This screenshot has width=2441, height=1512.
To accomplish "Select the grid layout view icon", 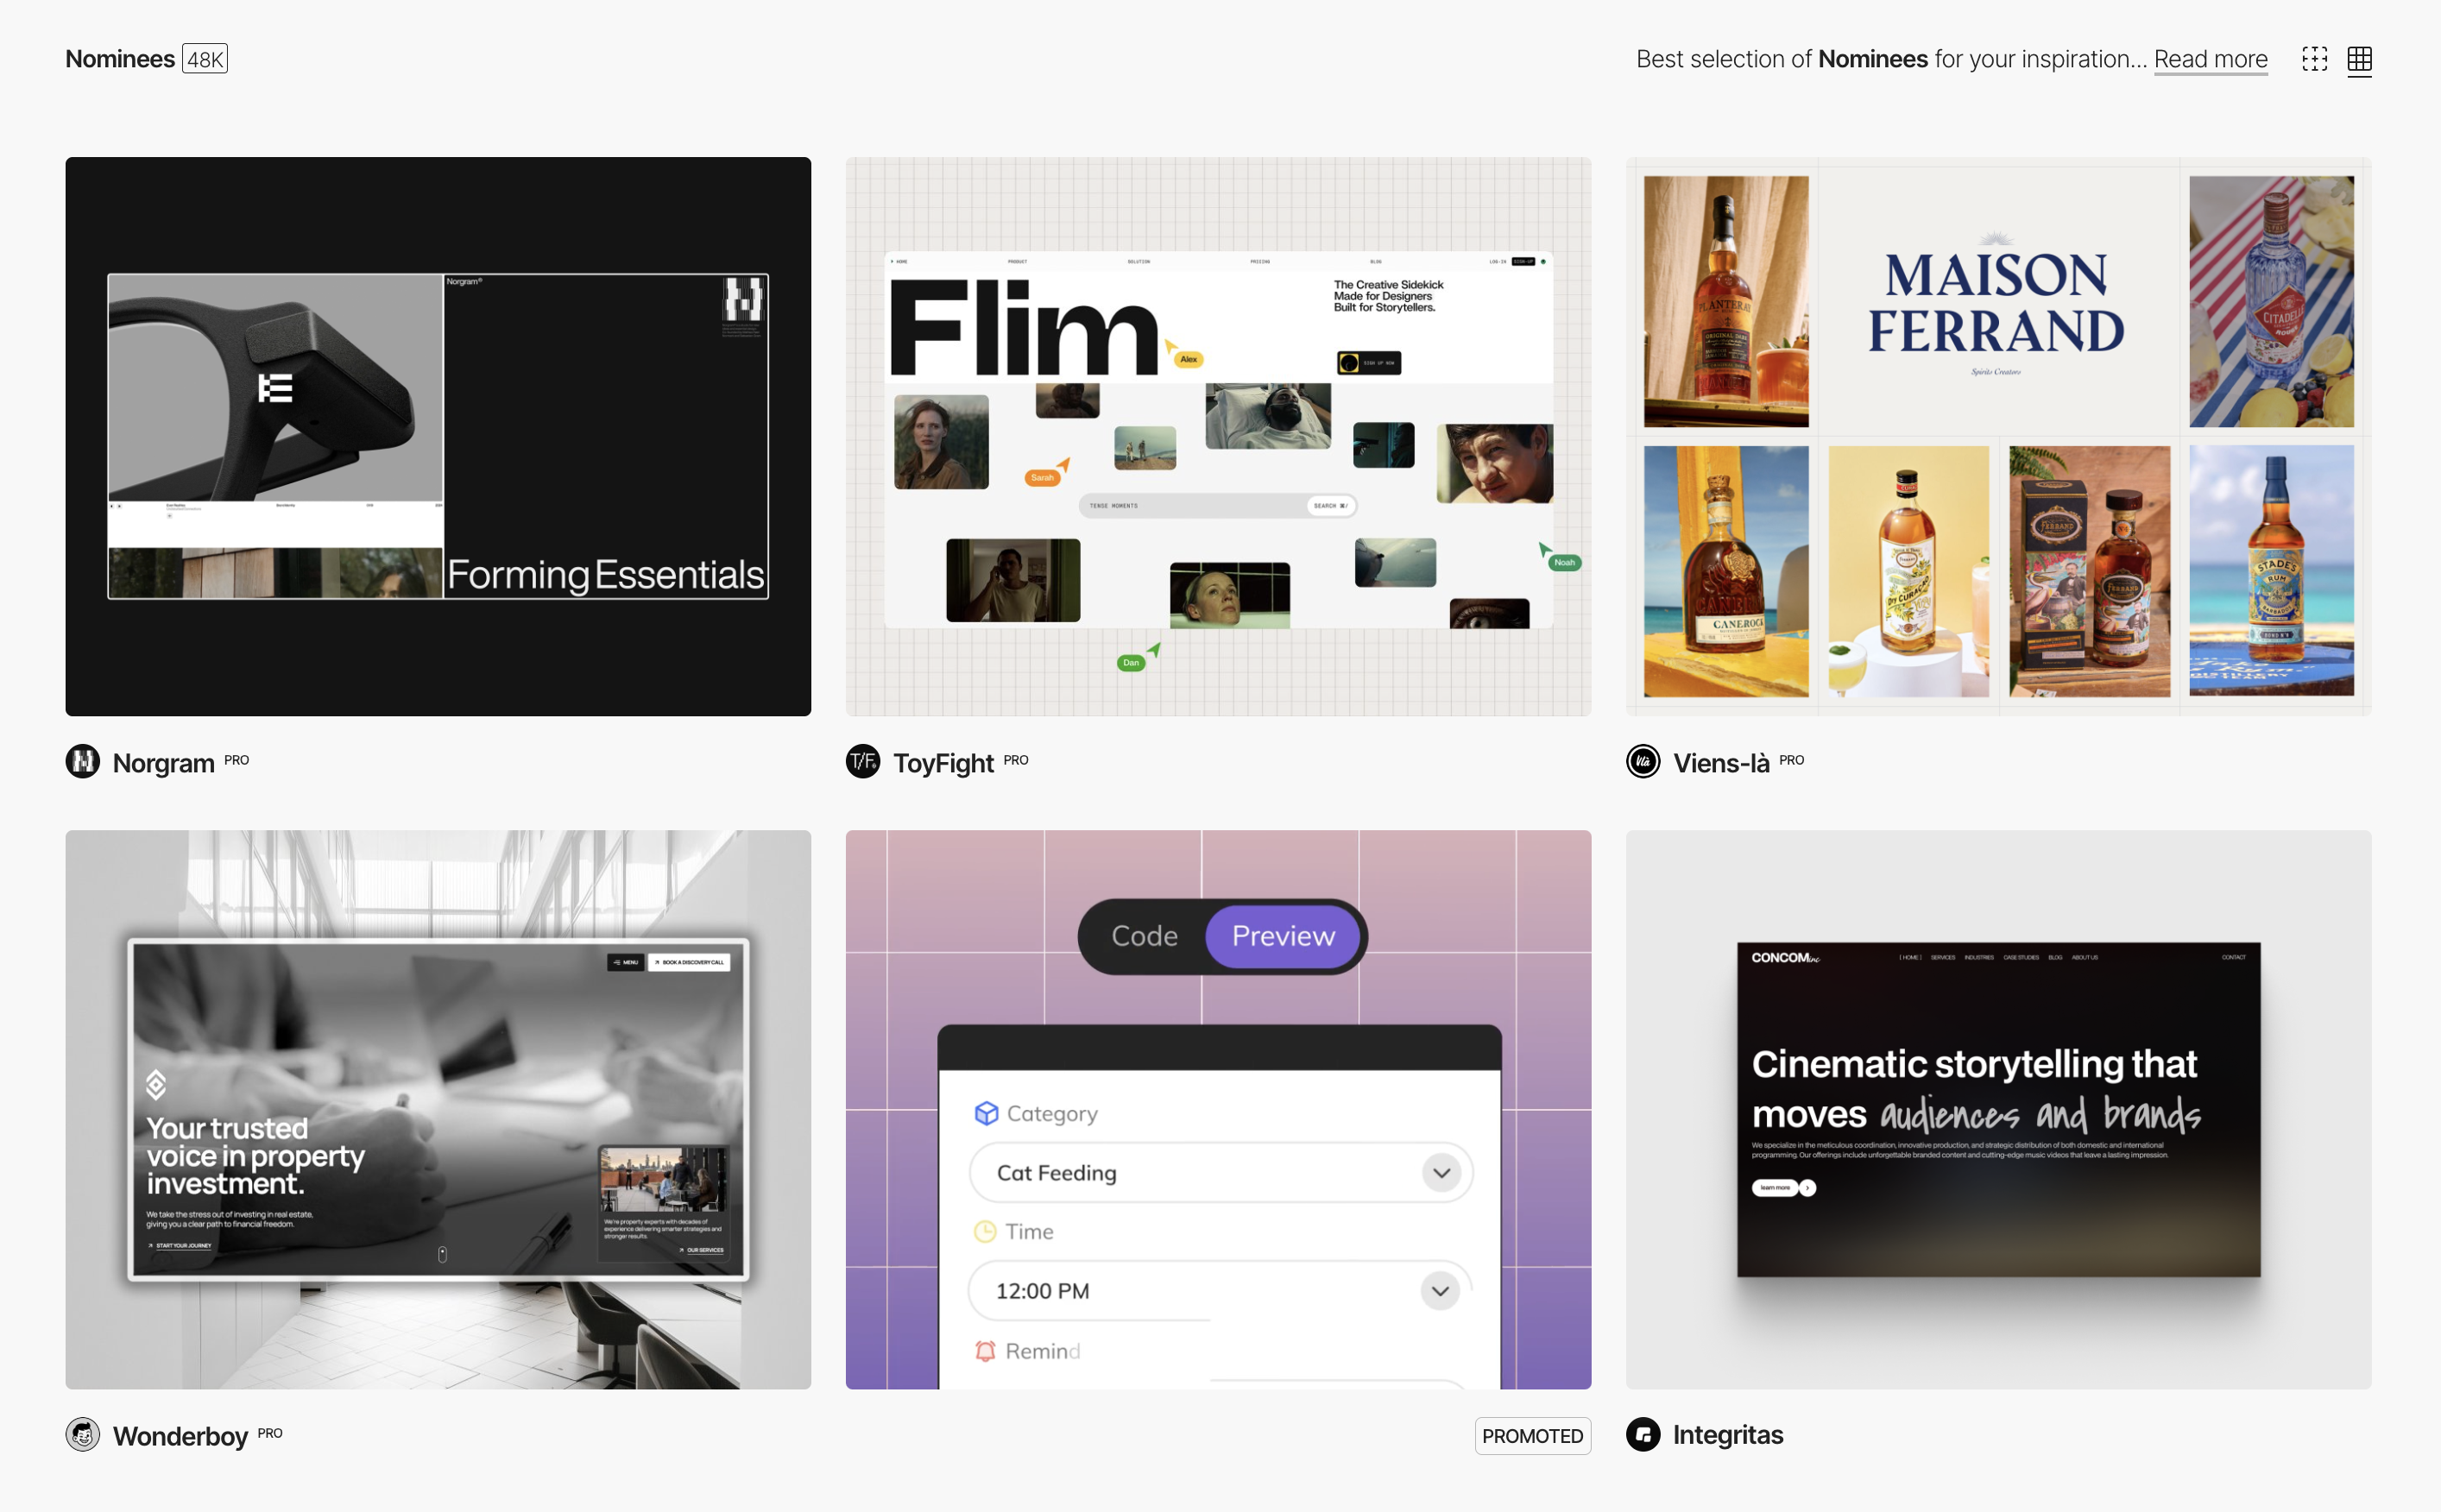I will pos(2359,60).
